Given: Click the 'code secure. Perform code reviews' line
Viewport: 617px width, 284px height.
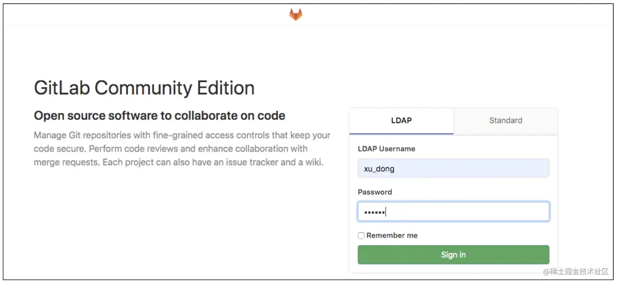Looking at the screenshot, I should [171, 149].
